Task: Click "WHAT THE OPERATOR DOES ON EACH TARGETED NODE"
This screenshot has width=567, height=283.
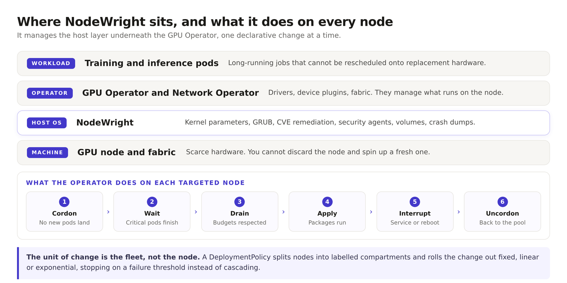Action: [135, 183]
